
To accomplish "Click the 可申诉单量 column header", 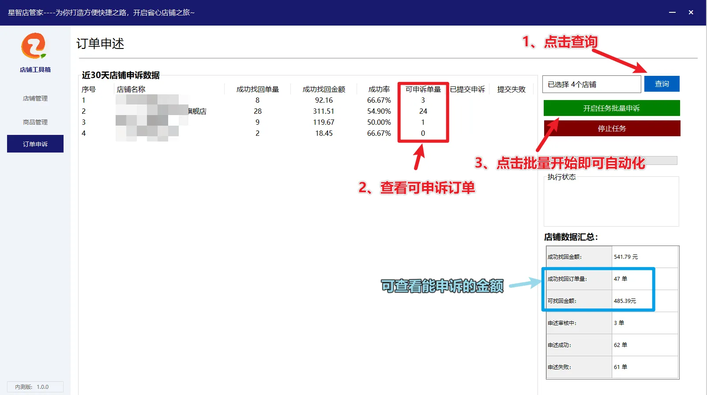I will click(423, 89).
